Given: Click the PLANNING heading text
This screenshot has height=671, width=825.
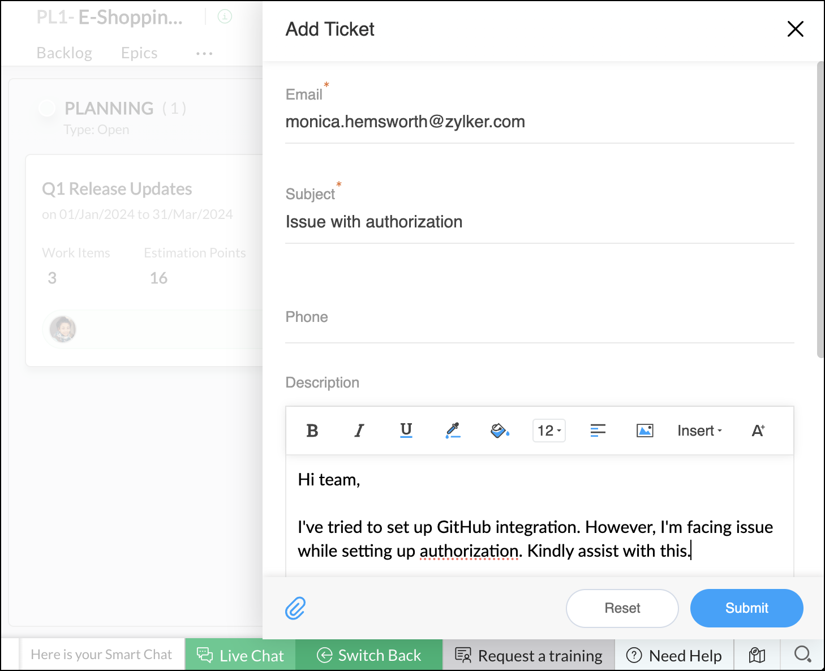Looking at the screenshot, I should point(109,108).
